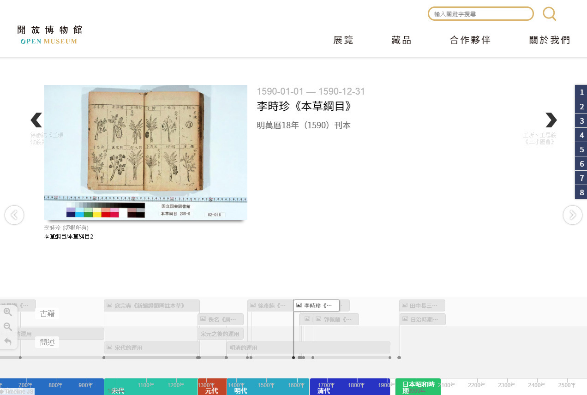587x395 pixels.
Task: Select 寇宗奭《新编證類圖註本草》 timeline marker
Action: [x=151, y=305]
